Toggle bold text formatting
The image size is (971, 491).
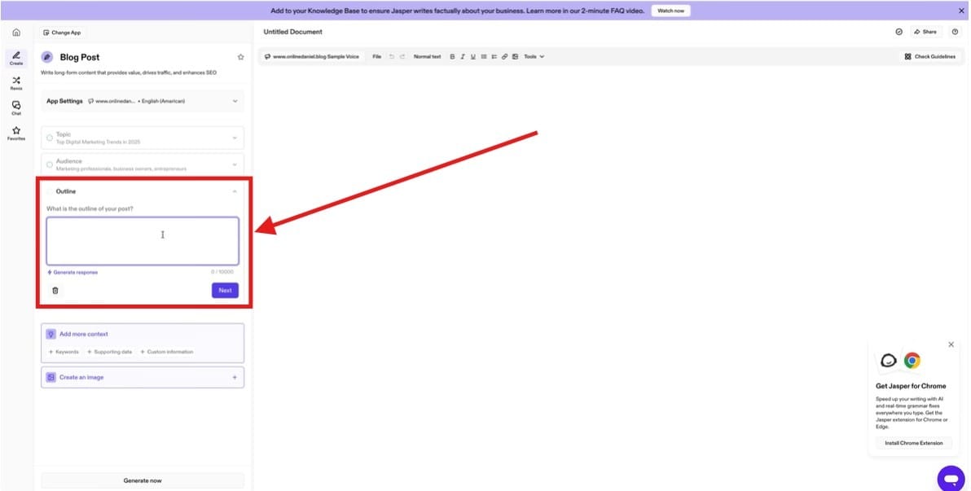tap(452, 56)
